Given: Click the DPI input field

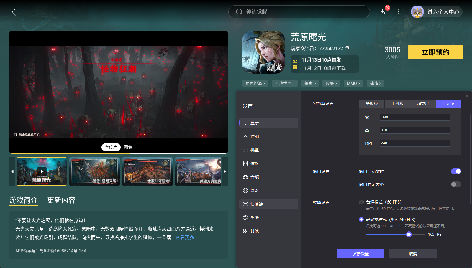Looking at the screenshot, I should coord(415,143).
